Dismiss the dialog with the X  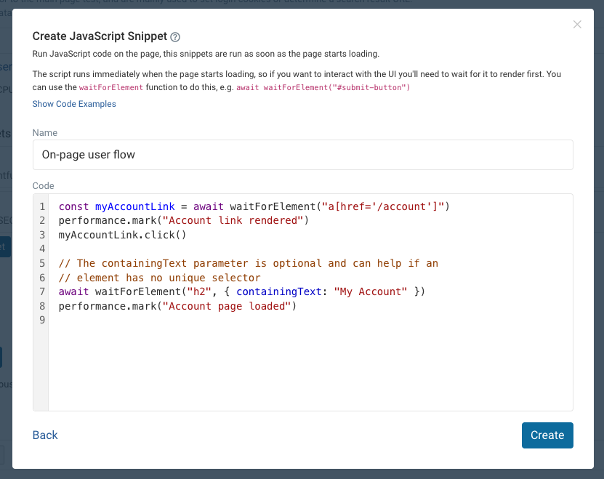click(x=577, y=24)
